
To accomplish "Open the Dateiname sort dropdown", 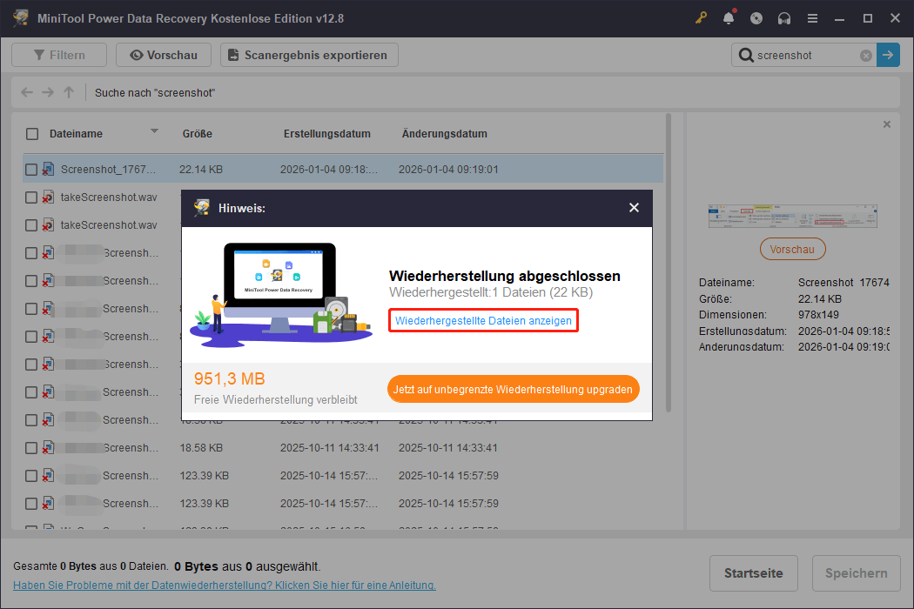I will 154,133.
